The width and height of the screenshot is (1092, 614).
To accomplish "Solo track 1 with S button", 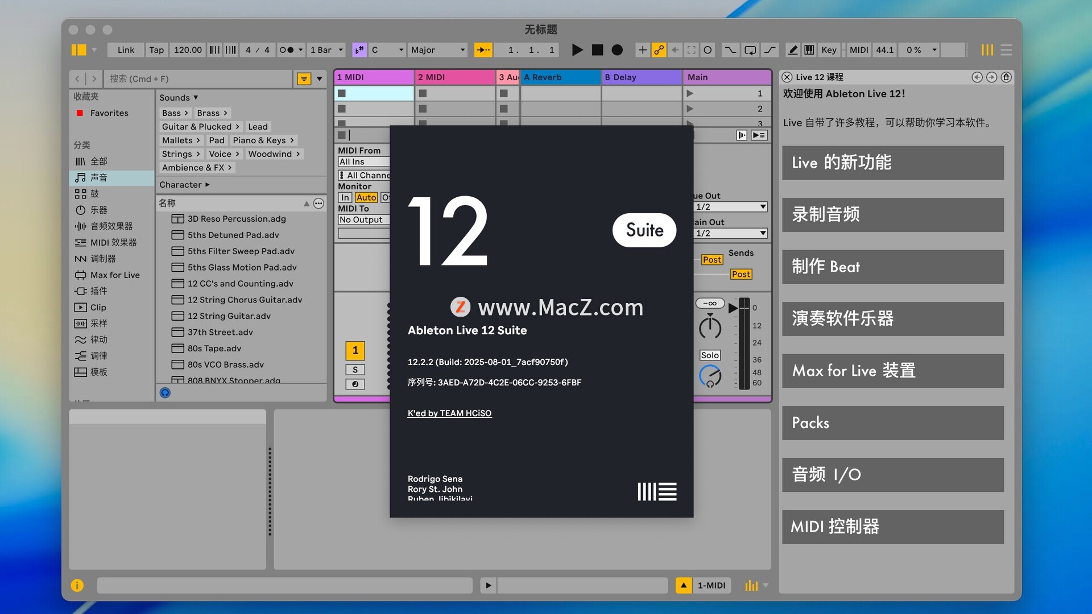I will coord(355,370).
